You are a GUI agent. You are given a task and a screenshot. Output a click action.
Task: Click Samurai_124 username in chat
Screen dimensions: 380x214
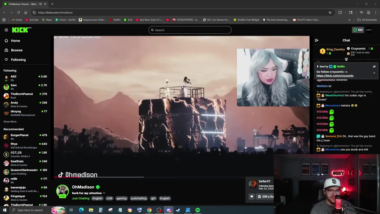pyautogui.click(x=333, y=136)
